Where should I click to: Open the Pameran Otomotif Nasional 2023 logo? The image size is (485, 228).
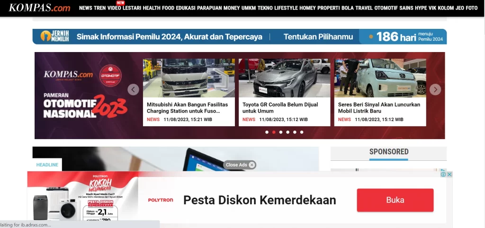click(x=85, y=106)
